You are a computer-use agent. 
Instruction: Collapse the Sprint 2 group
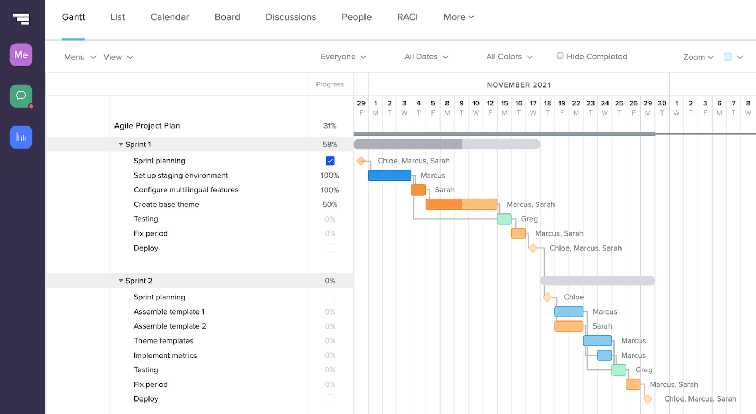point(121,281)
